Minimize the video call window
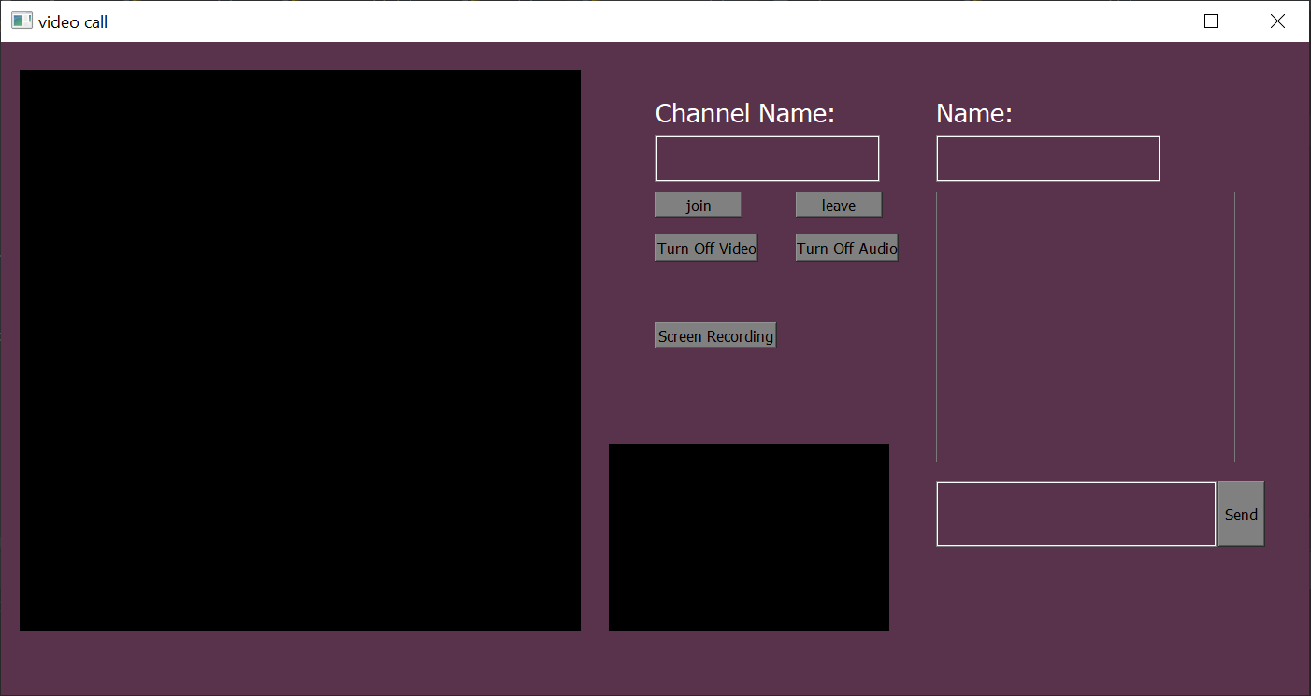 [1146, 20]
